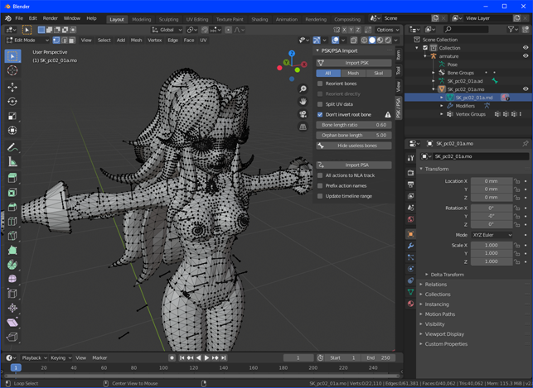The height and width of the screenshot is (388, 533).
Task: Open the Item sidebar tab
Action: [x=399, y=55]
